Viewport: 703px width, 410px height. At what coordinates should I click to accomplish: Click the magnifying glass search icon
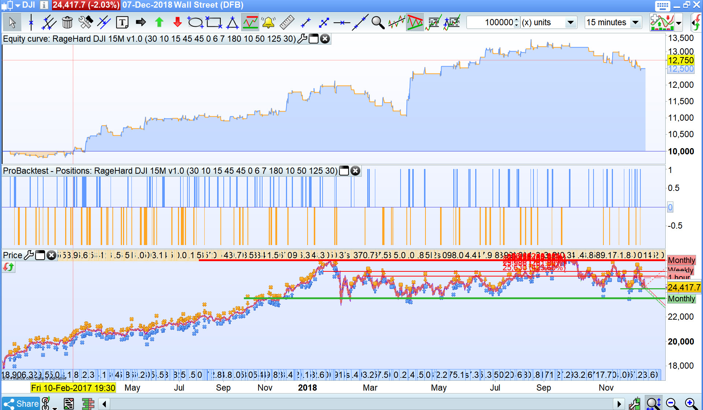tap(377, 23)
